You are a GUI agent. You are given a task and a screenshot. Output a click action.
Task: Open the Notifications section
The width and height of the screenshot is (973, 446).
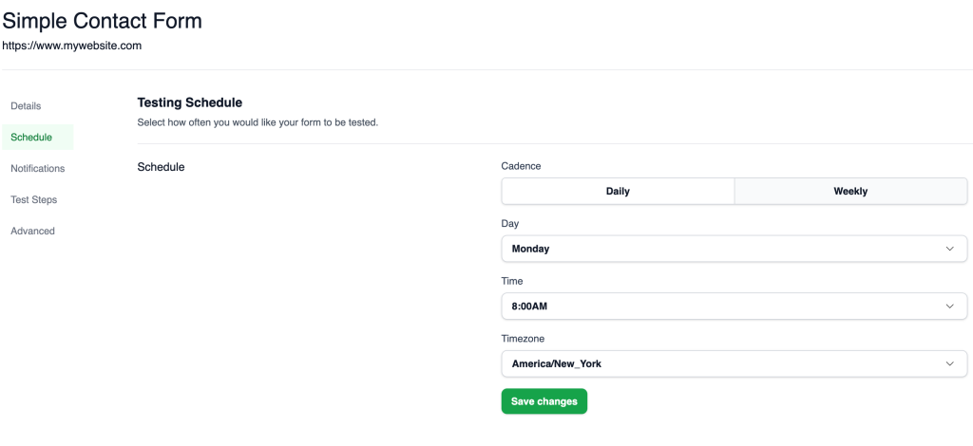click(38, 169)
